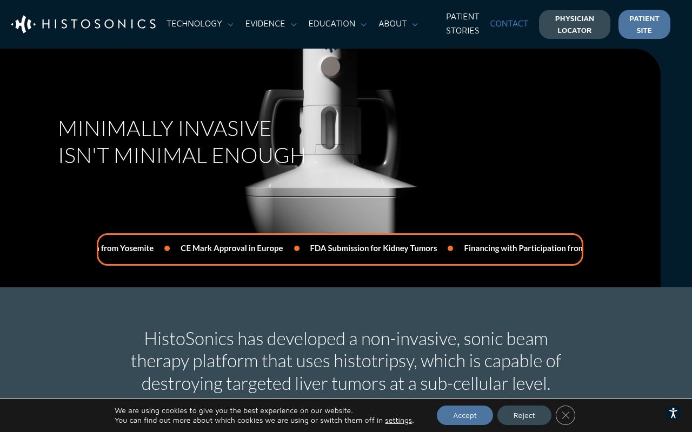The height and width of the screenshot is (432, 692).
Task: Expand the Evidence menu chevron
Action: (x=294, y=24)
